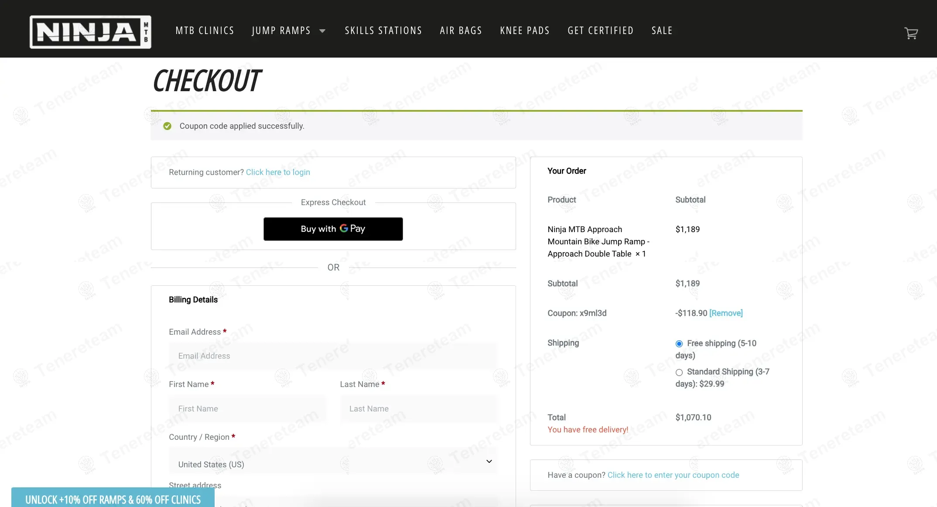The width and height of the screenshot is (937, 507).
Task: Select Free shipping (5-10 days) option
Action: (x=679, y=344)
